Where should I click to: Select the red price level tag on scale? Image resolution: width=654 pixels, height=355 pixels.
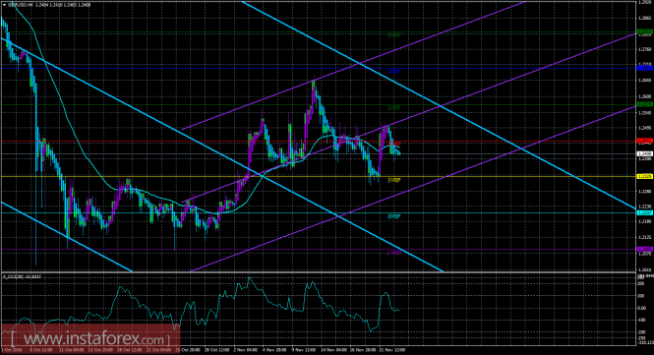644,141
